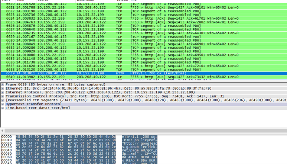Select packet 6625 from port 7753
The image size is (287, 164).
(x=144, y=22)
